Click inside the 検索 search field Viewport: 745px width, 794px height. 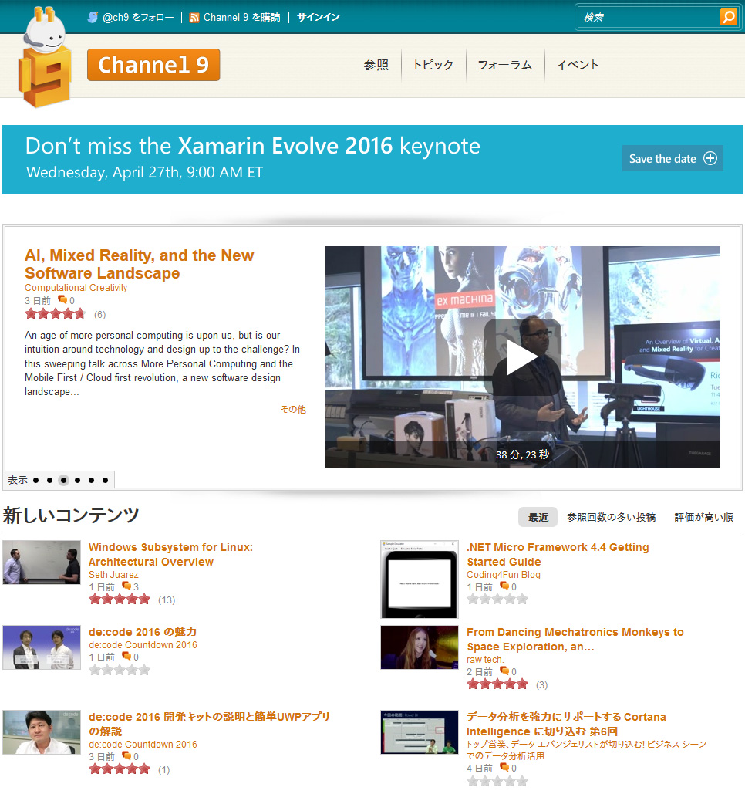649,17
